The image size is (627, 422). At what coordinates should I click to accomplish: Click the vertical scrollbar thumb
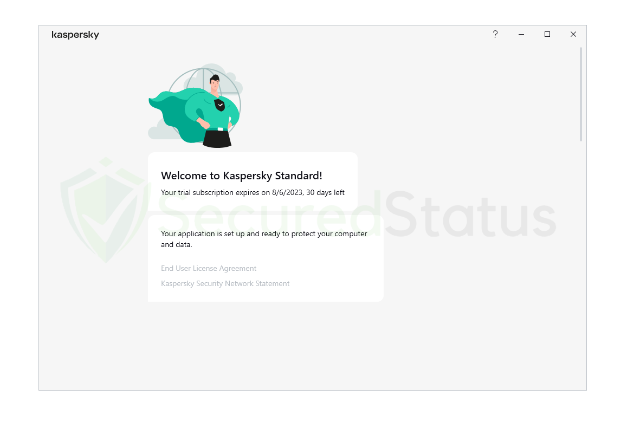coord(580,94)
